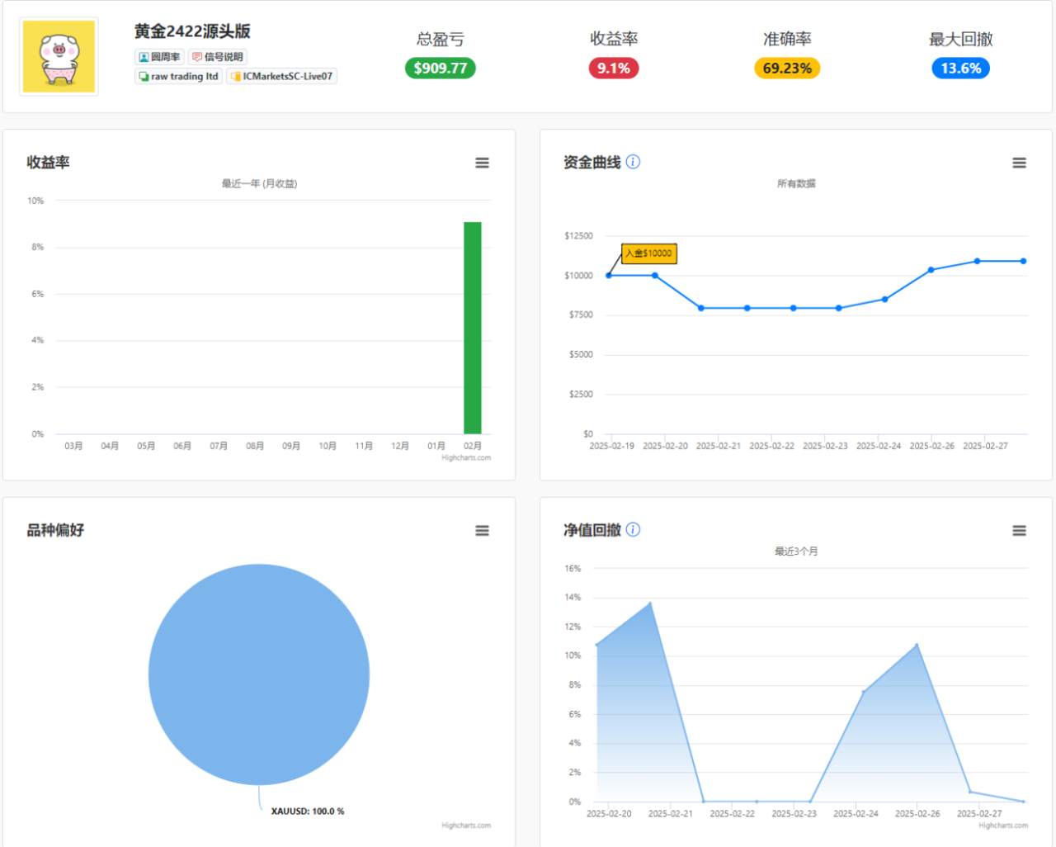
Task: Click the 最近3个月 subtitle in 净值回撤
Action: coord(796,551)
